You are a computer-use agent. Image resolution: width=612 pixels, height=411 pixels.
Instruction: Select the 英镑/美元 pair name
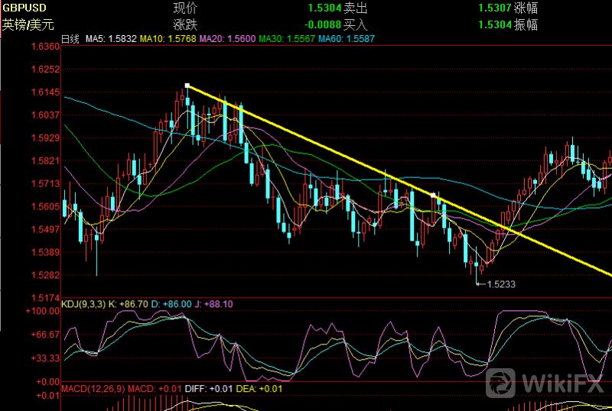coord(28,24)
